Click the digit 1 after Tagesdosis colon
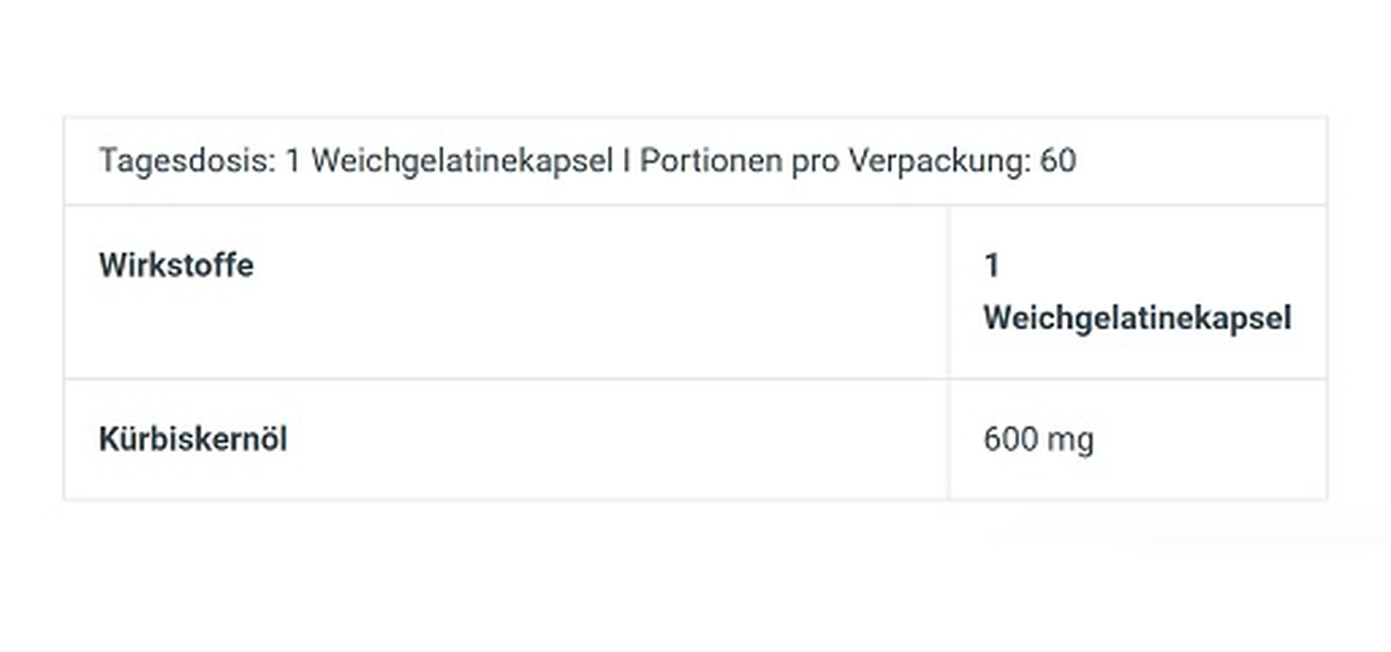The width and height of the screenshot is (1391, 652). [x=293, y=161]
